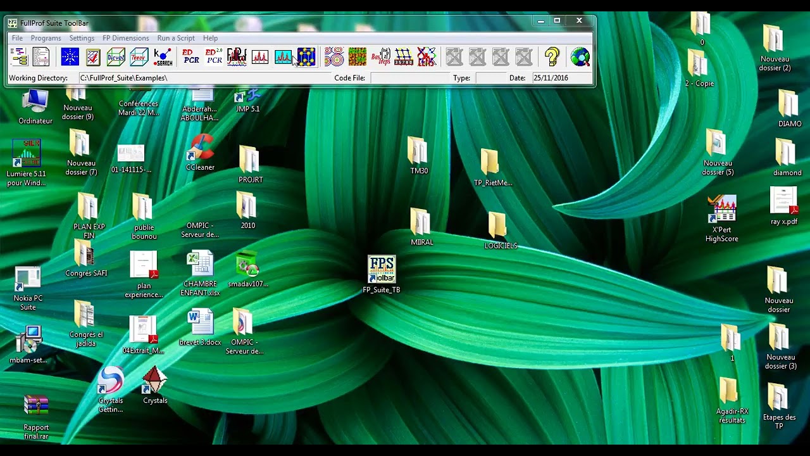Click the grid with number counter icon
Viewport: 810px width, 456px height.
point(404,57)
